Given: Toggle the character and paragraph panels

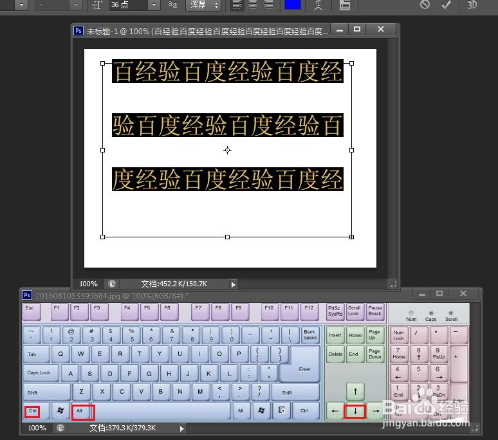Looking at the screenshot, I should click(x=345, y=5).
